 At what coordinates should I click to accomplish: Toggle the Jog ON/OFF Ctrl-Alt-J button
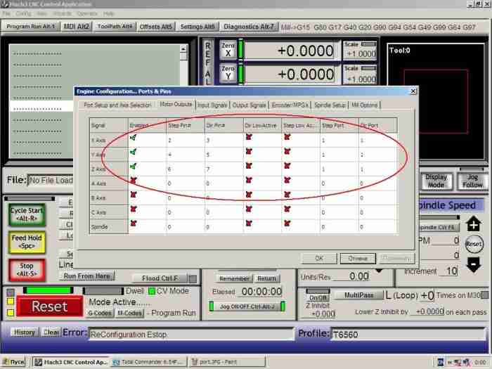click(x=247, y=306)
